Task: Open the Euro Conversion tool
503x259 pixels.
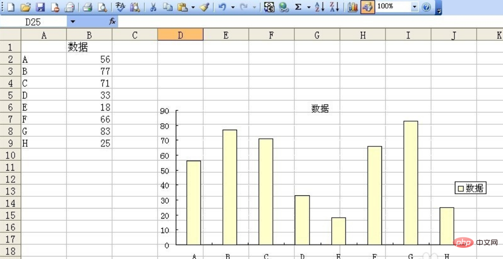Action: pos(269,7)
